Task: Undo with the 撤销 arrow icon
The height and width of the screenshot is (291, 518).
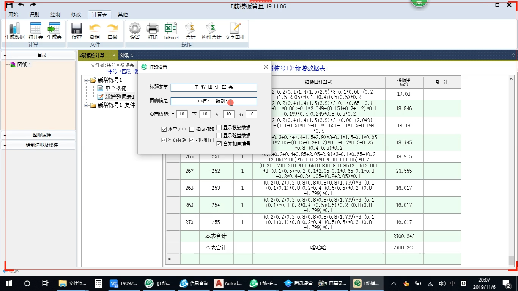Action: pyautogui.click(x=95, y=31)
